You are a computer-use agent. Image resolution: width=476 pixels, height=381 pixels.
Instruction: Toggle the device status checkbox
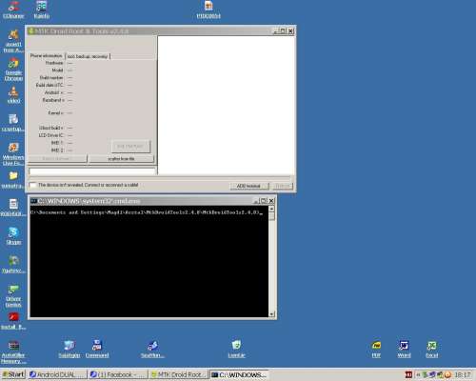(32, 185)
